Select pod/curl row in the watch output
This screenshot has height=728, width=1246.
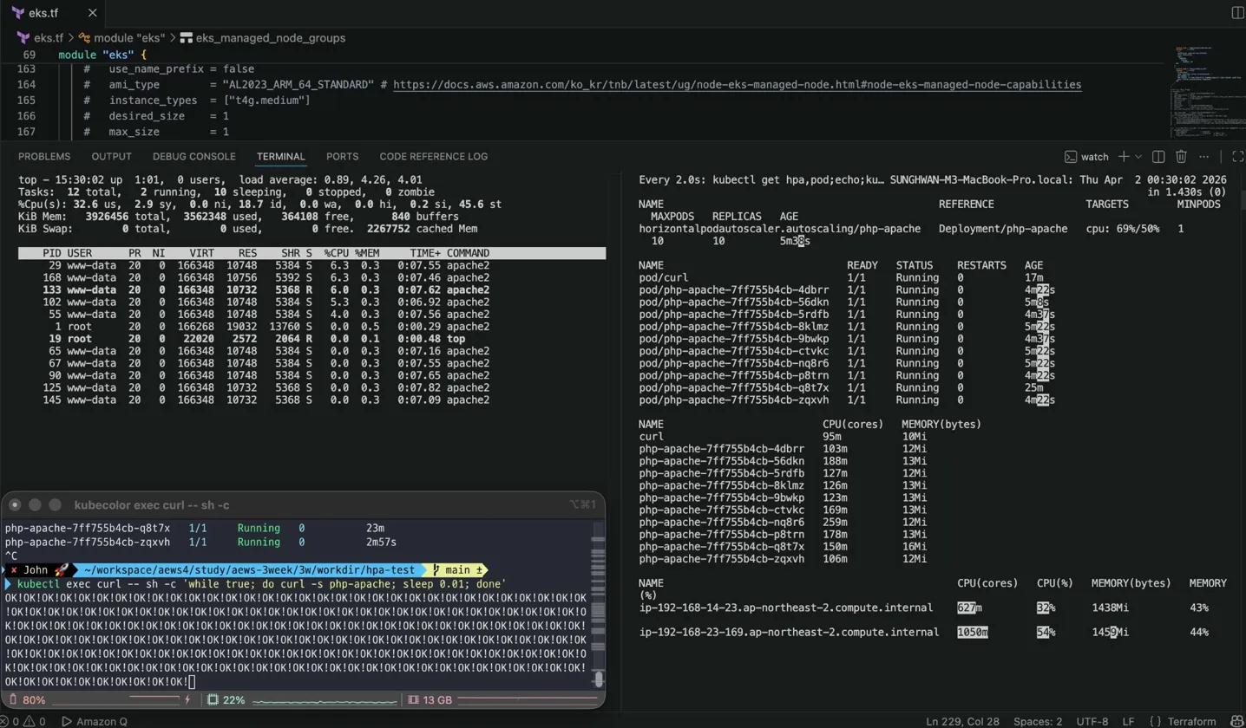click(842, 277)
